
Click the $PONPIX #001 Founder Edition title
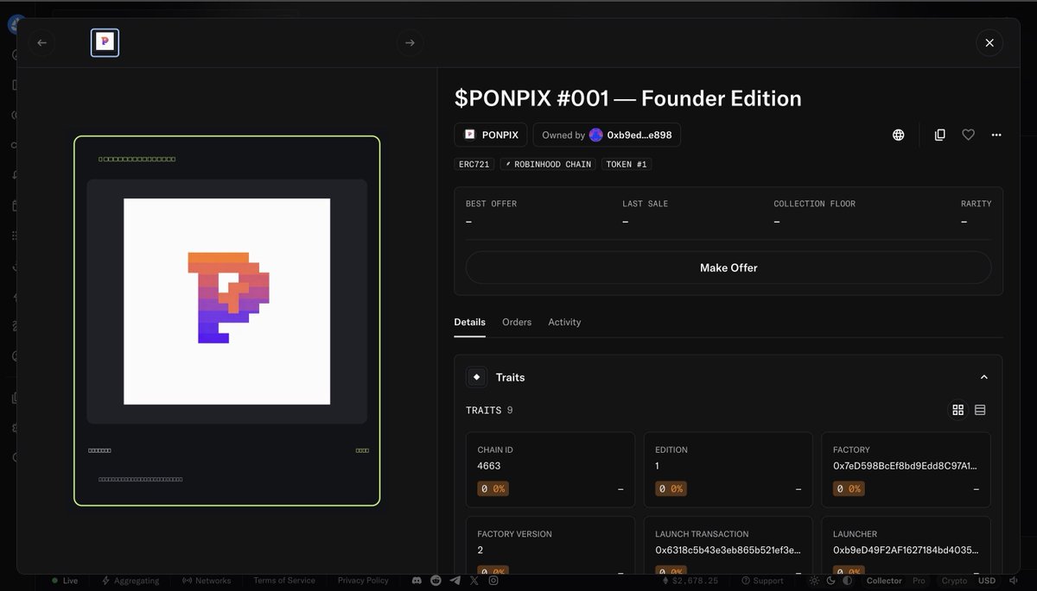pyautogui.click(x=628, y=98)
